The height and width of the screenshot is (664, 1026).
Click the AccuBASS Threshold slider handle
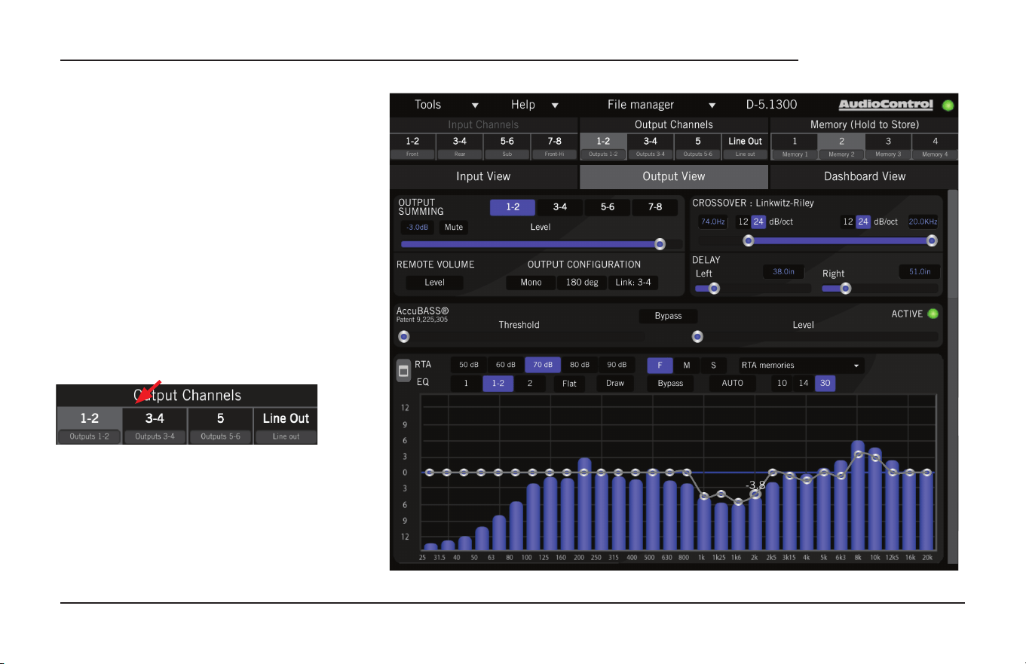coord(403,337)
